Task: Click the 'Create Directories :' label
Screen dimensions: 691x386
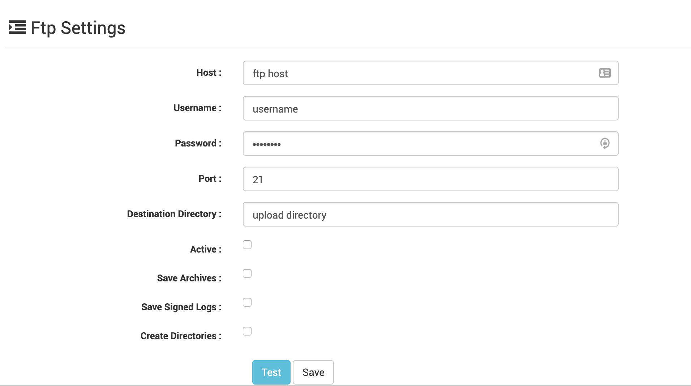Action: tap(181, 336)
